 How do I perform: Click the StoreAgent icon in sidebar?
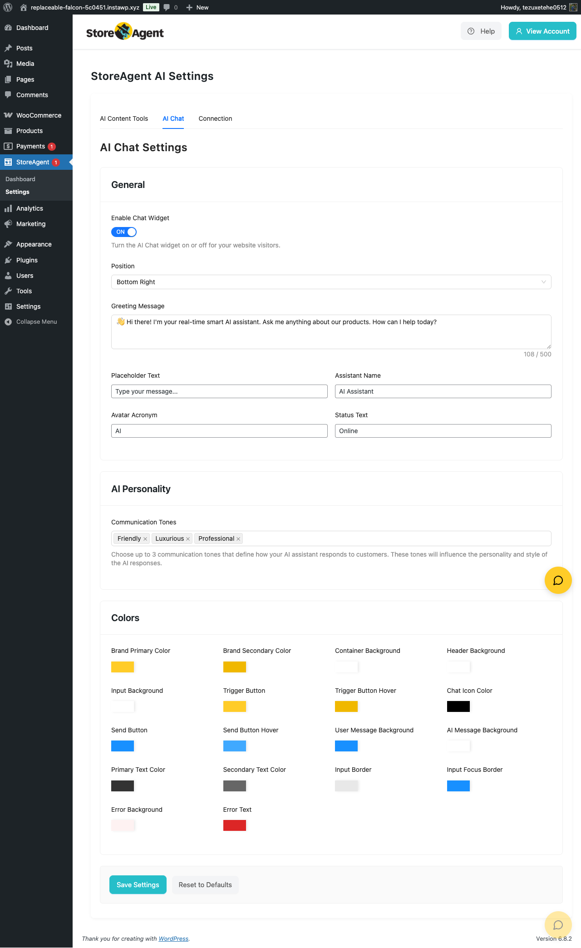coord(8,162)
